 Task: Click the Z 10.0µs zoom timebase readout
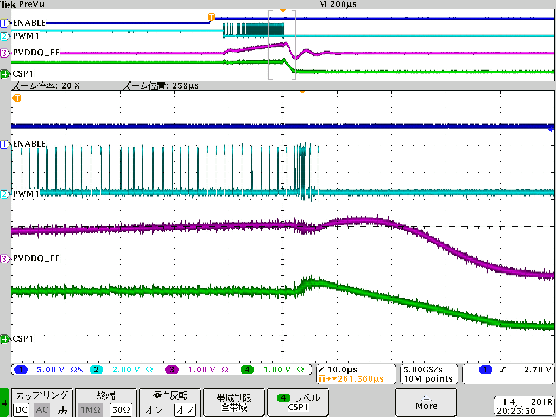(338, 370)
